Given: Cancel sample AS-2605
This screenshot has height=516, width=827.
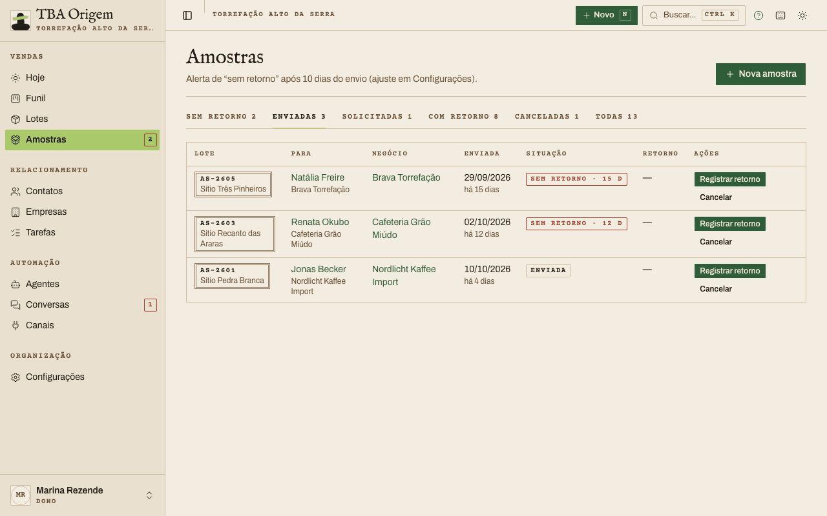Looking at the screenshot, I should coord(716,197).
